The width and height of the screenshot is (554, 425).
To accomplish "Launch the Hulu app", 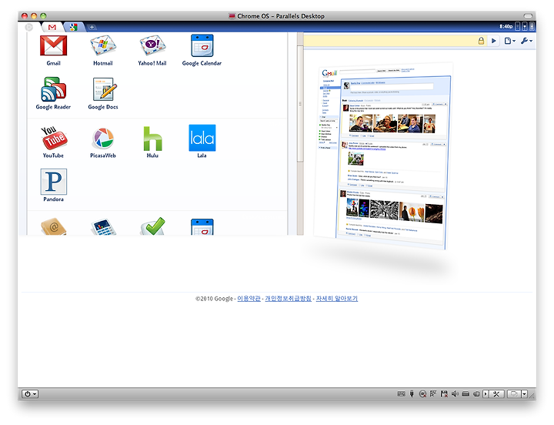I will 152,139.
